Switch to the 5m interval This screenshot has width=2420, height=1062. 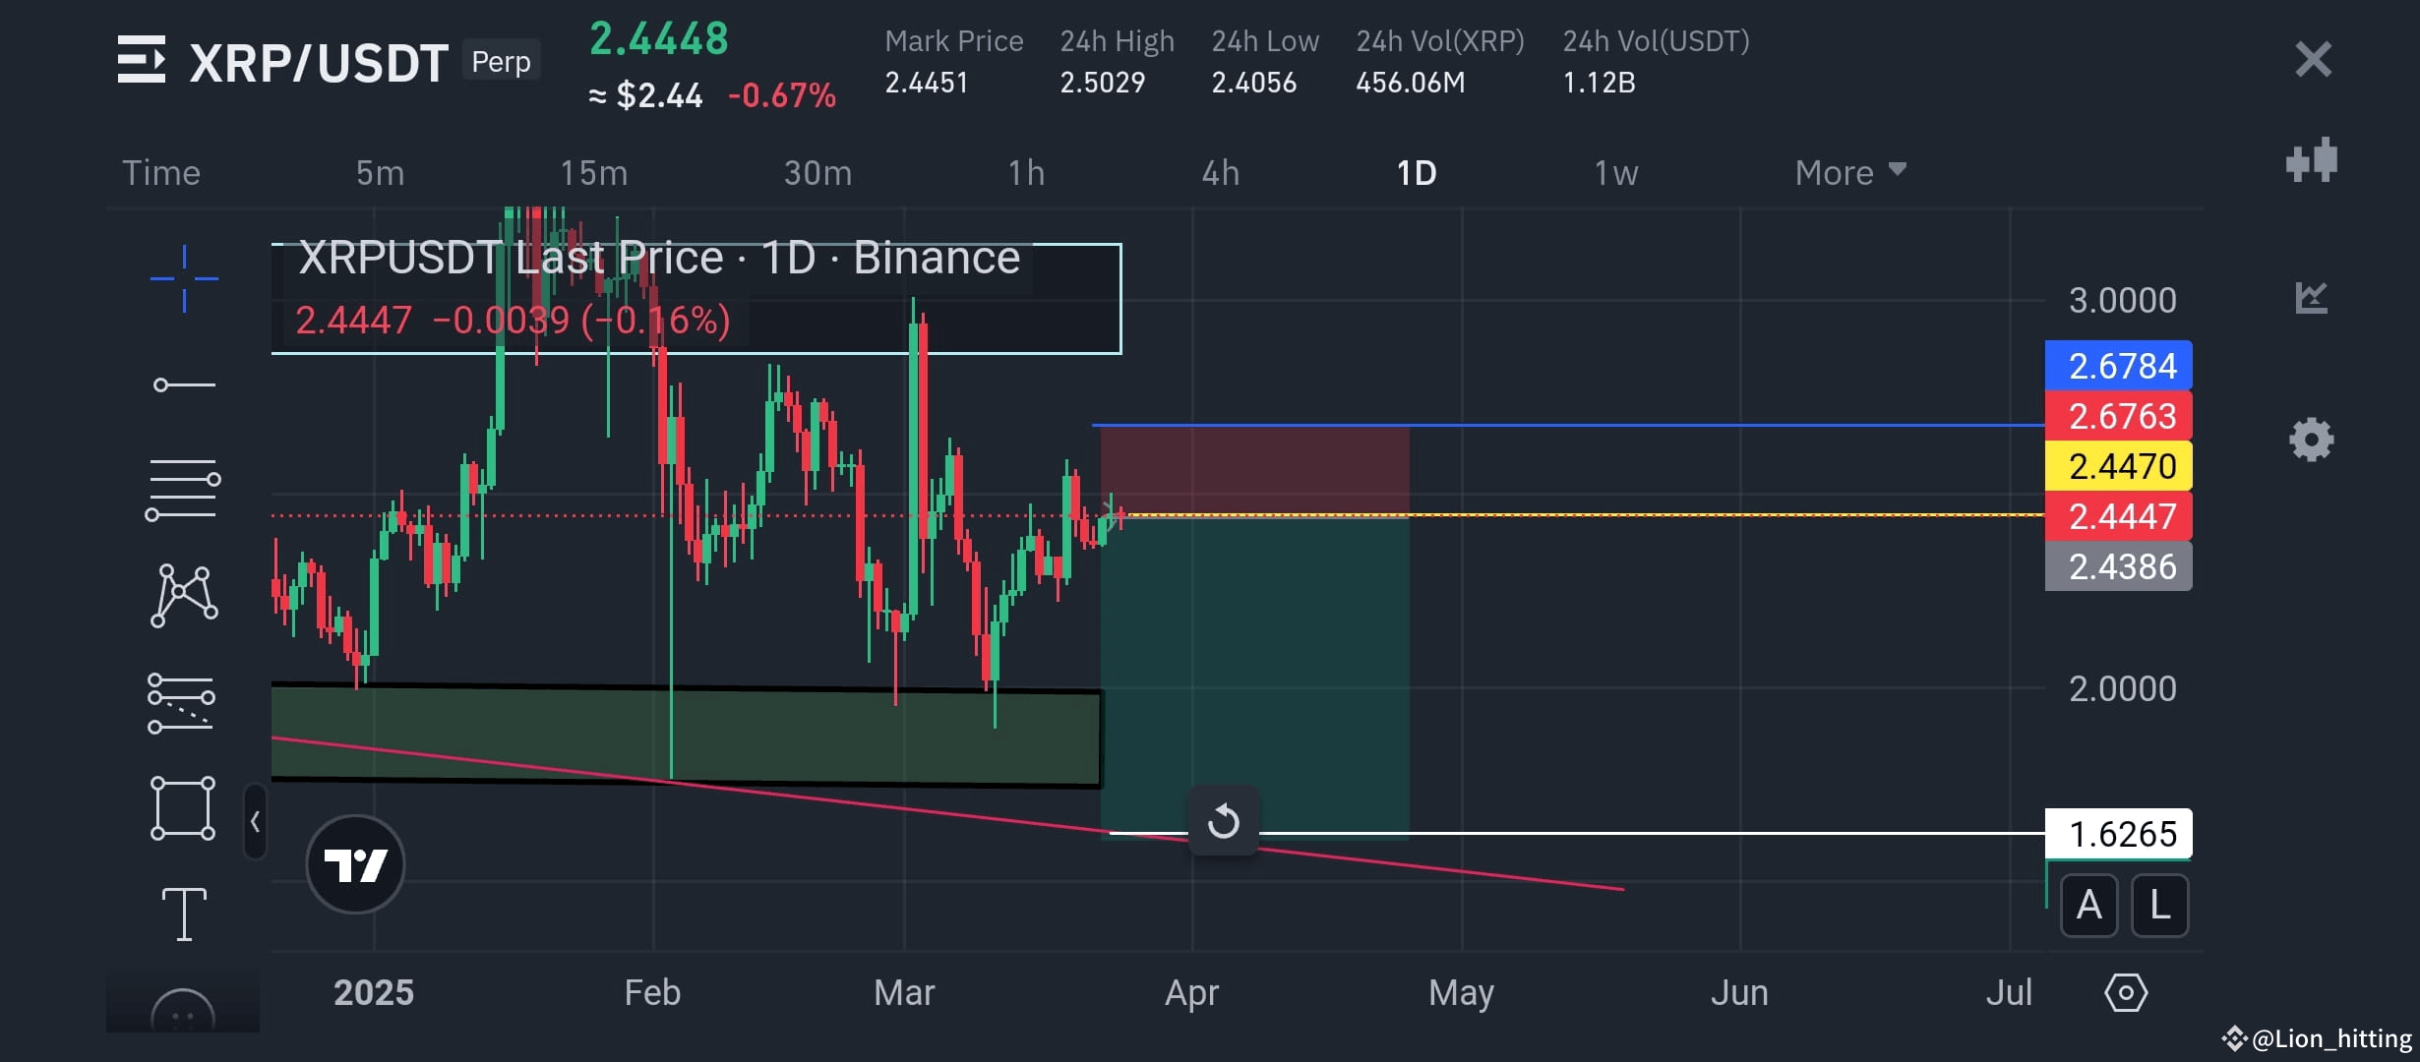[380, 173]
